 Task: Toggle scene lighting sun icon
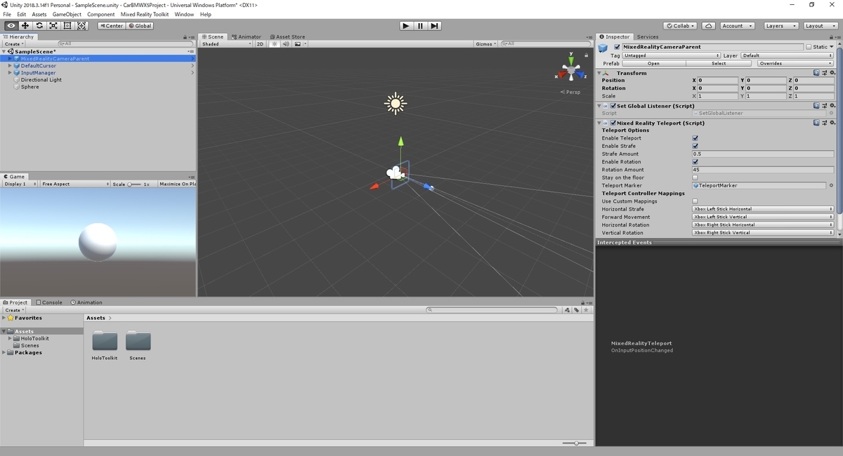point(275,44)
